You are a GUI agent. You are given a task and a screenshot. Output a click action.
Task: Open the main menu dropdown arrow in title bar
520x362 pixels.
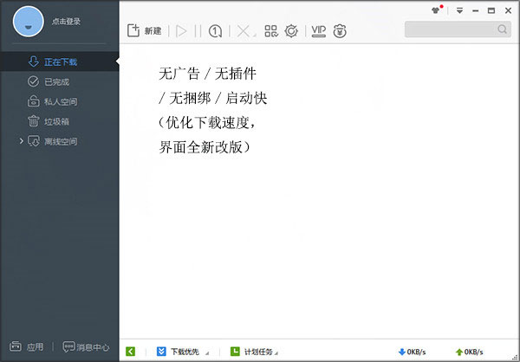tap(459, 10)
